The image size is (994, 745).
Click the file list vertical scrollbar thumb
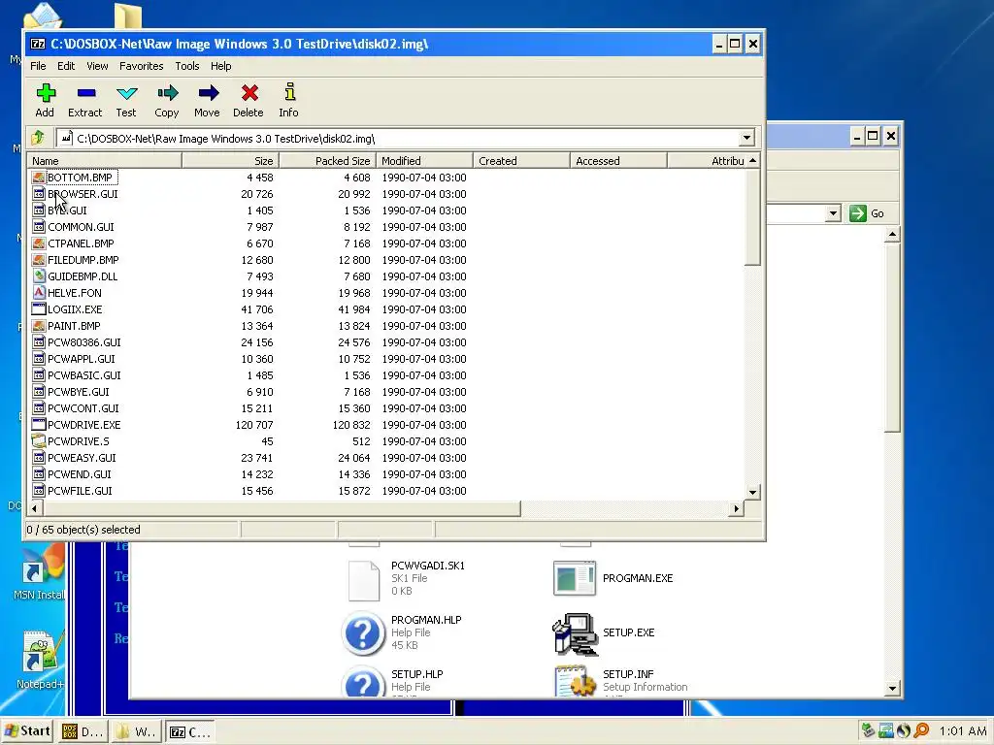[x=752, y=216]
